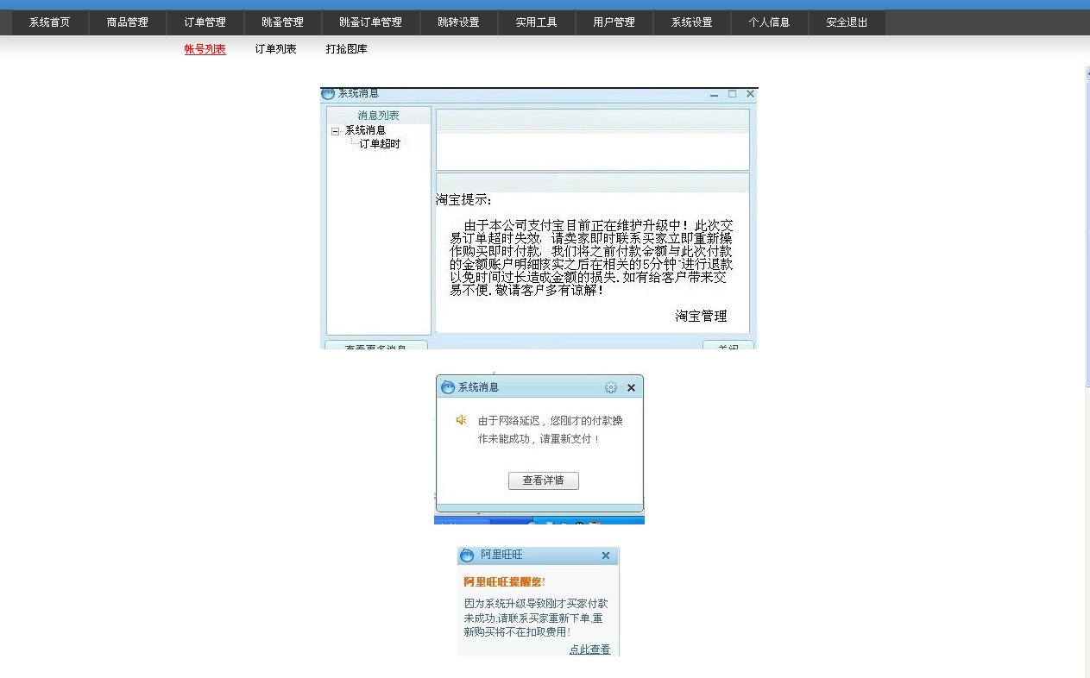
Task: Switch to the 订单列表 tab
Action: pos(275,49)
